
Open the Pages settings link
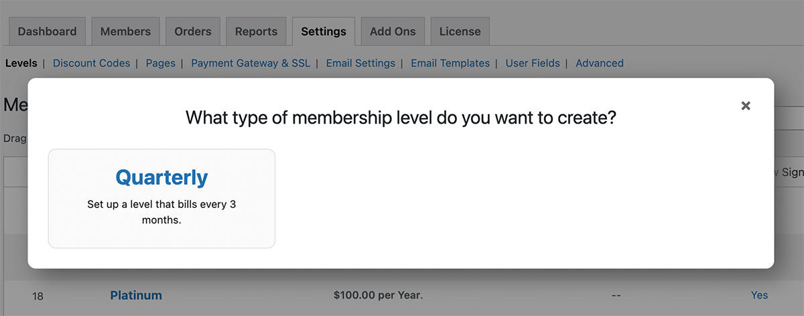pyautogui.click(x=160, y=63)
